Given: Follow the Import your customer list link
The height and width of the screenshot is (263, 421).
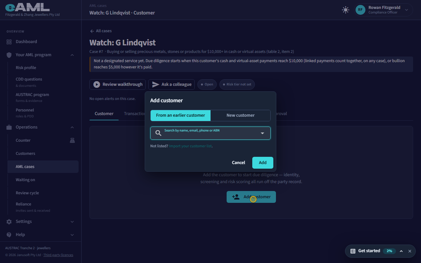Looking at the screenshot, I should click(190, 146).
